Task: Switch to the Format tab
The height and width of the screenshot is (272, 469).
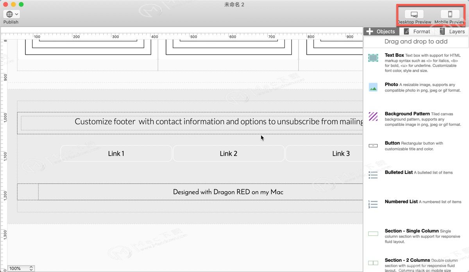Action: (417, 32)
